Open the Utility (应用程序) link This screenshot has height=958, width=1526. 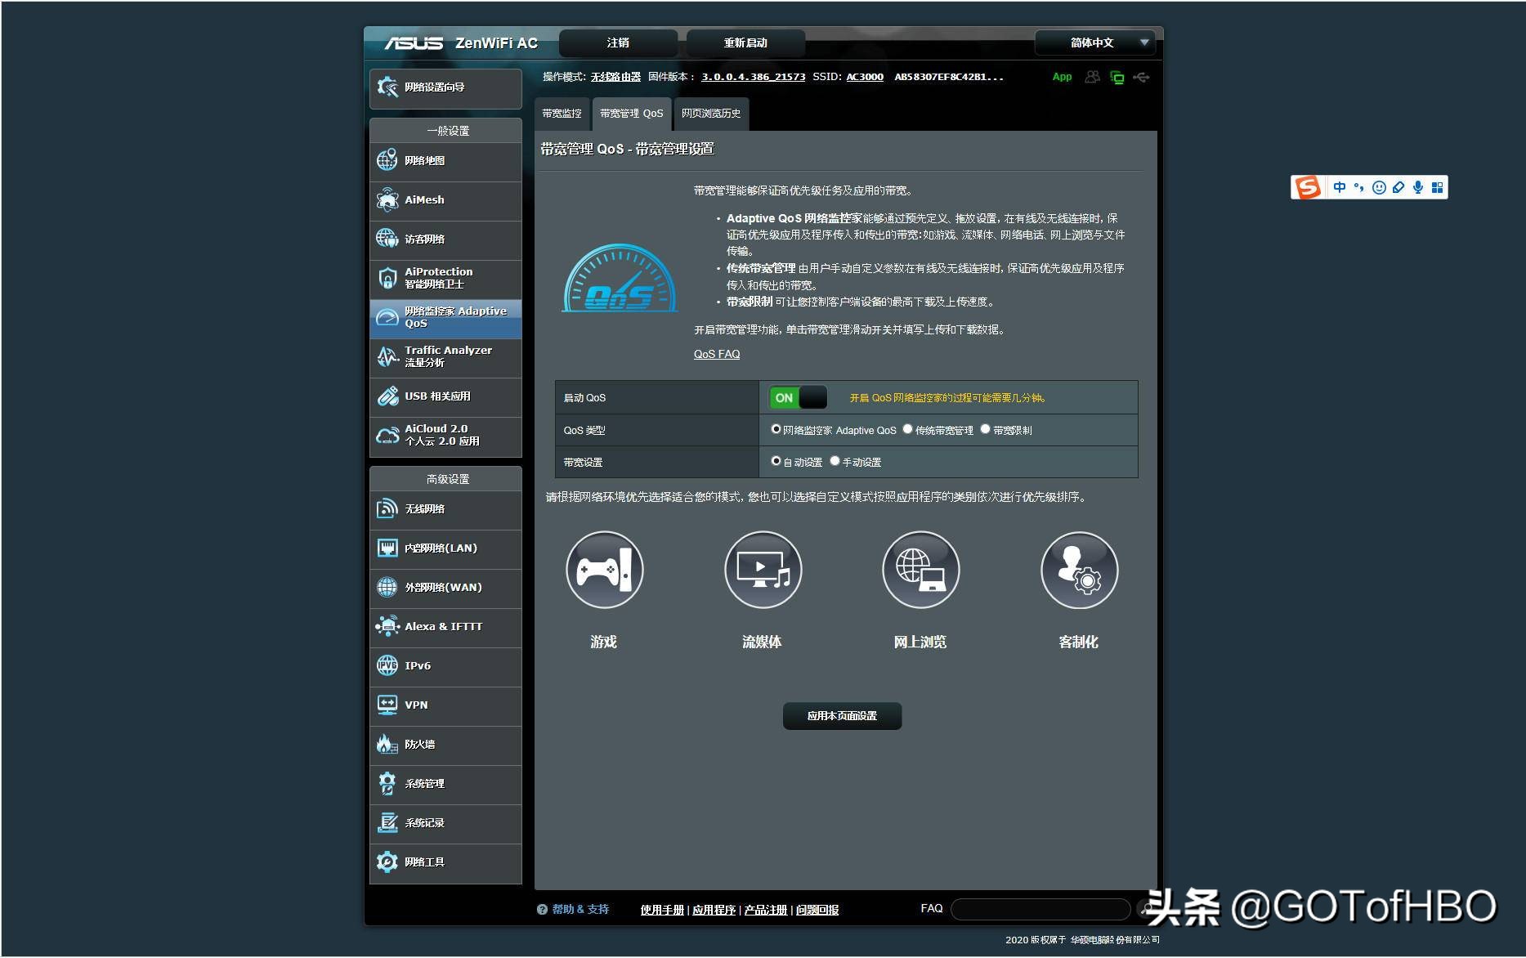tap(714, 910)
